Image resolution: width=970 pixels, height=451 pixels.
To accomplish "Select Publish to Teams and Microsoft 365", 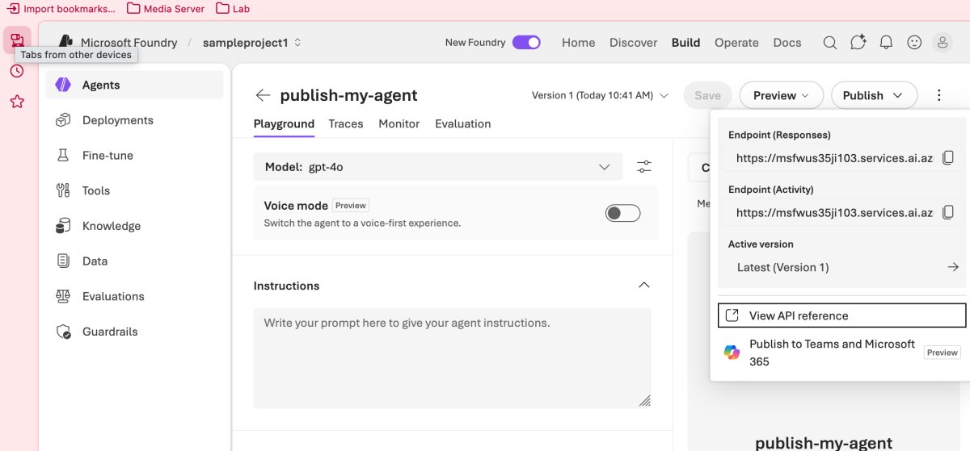I will (x=841, y=353).
